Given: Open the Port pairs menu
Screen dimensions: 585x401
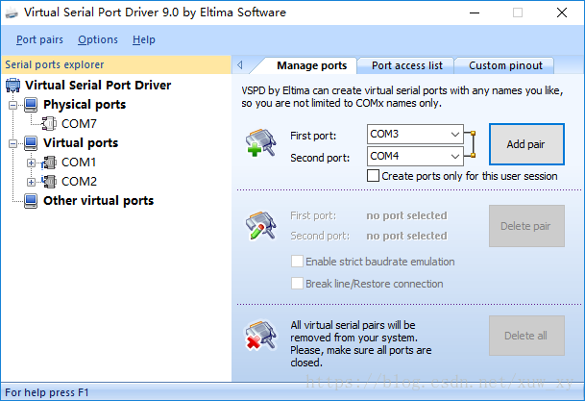Looking at the screenshot, I should 39,39.
